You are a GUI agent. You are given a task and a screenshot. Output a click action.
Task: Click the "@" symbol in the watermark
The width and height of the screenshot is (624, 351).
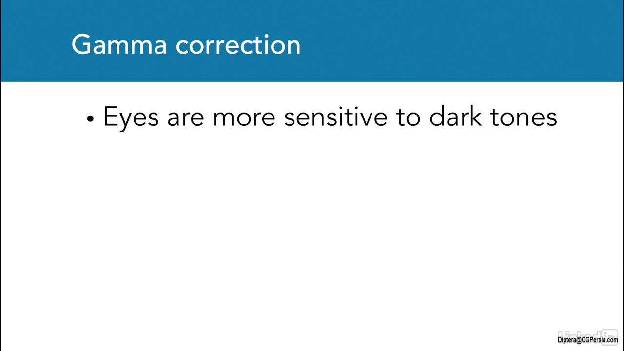578,340
